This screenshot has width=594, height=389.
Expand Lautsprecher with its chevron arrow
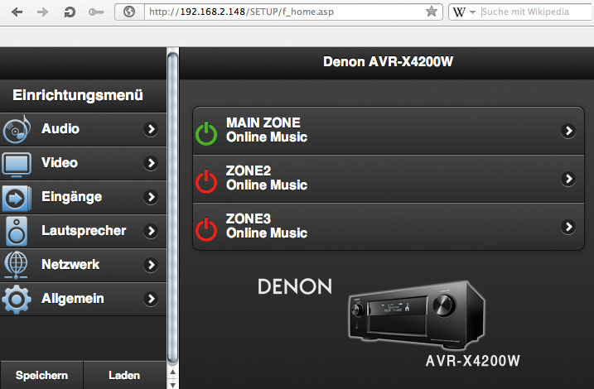(151, 231)
